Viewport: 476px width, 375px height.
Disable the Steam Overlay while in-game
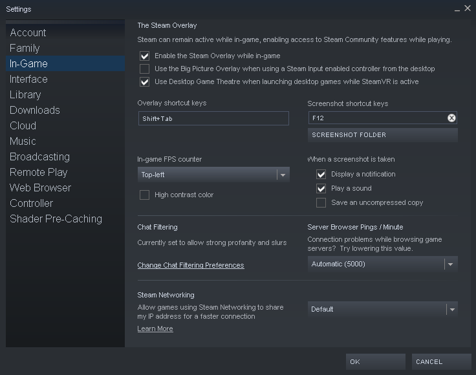point(145,56)
